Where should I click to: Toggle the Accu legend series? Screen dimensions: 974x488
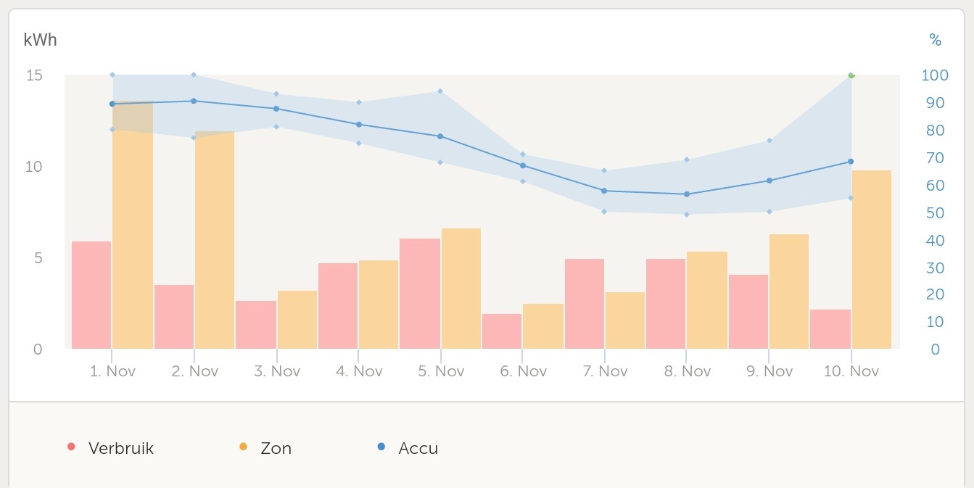tap(418, 448)
